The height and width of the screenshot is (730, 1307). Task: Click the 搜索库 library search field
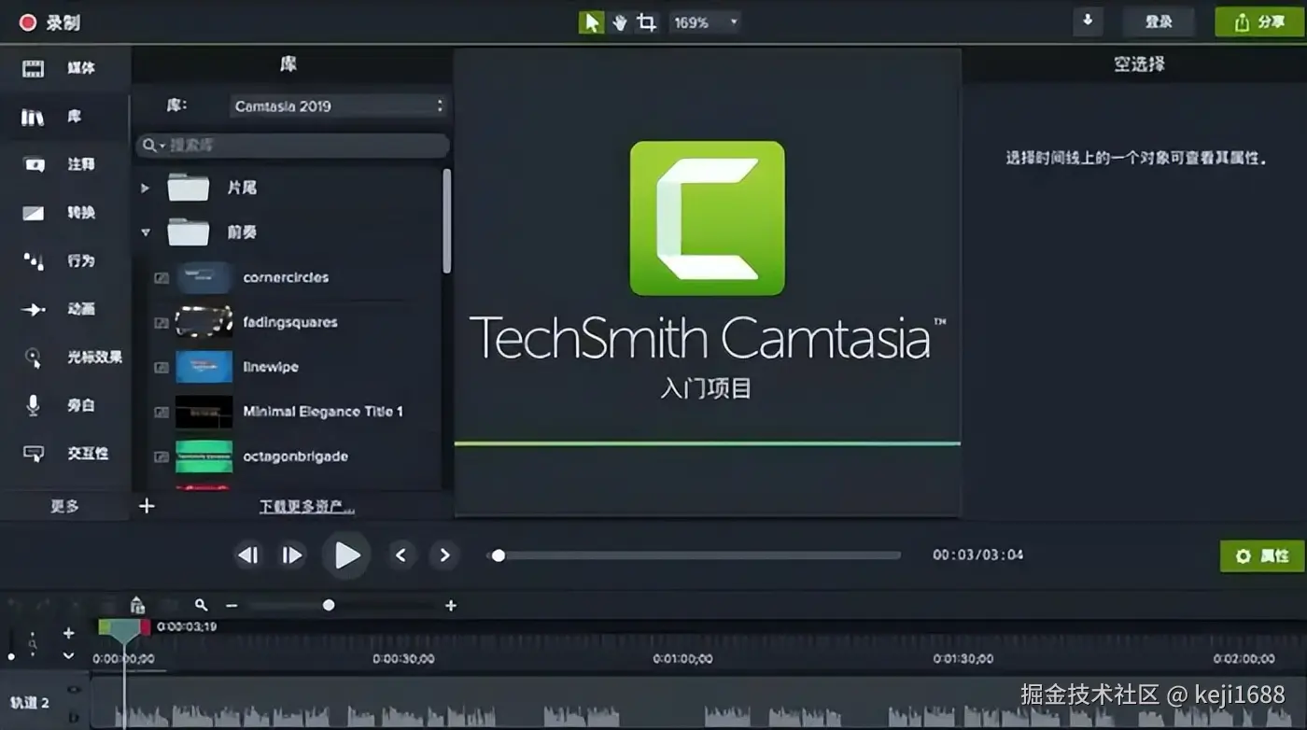[x=293, y=146]
